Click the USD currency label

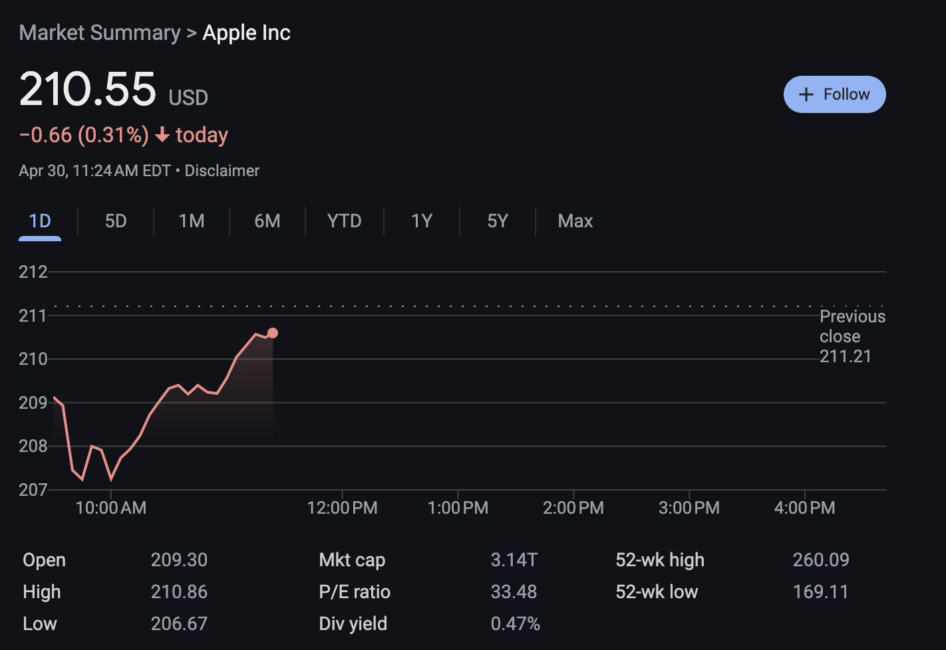(x=188, y=98)
